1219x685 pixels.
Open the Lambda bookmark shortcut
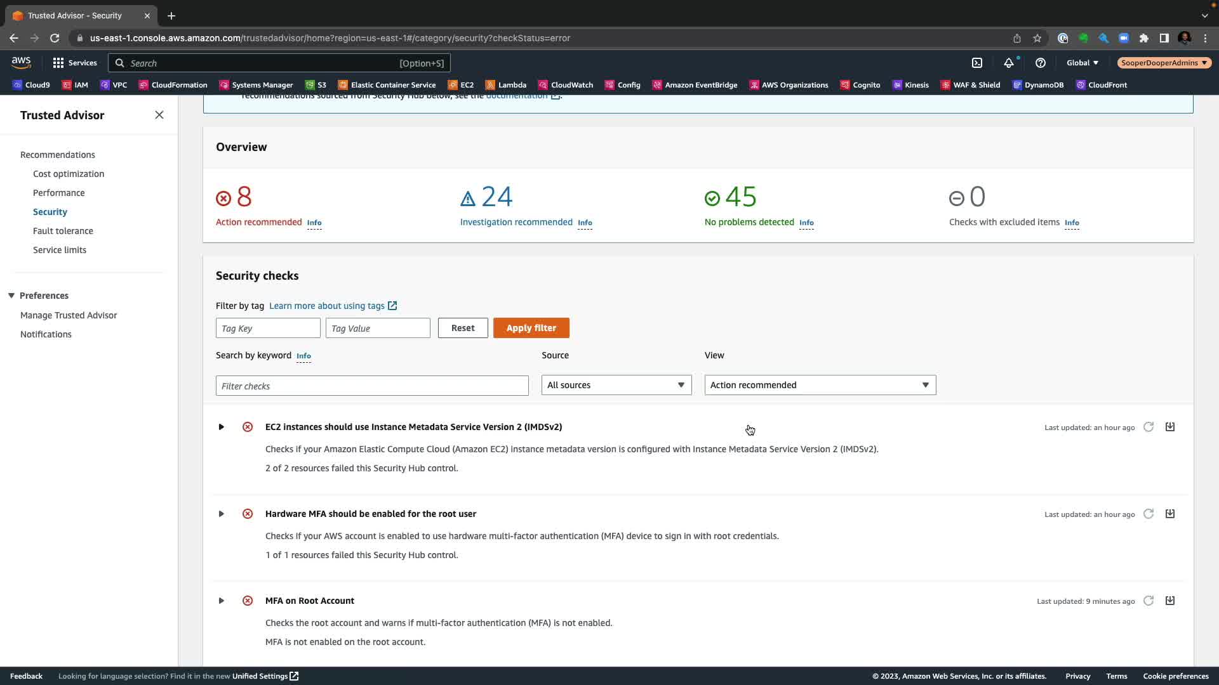[506, 85]
